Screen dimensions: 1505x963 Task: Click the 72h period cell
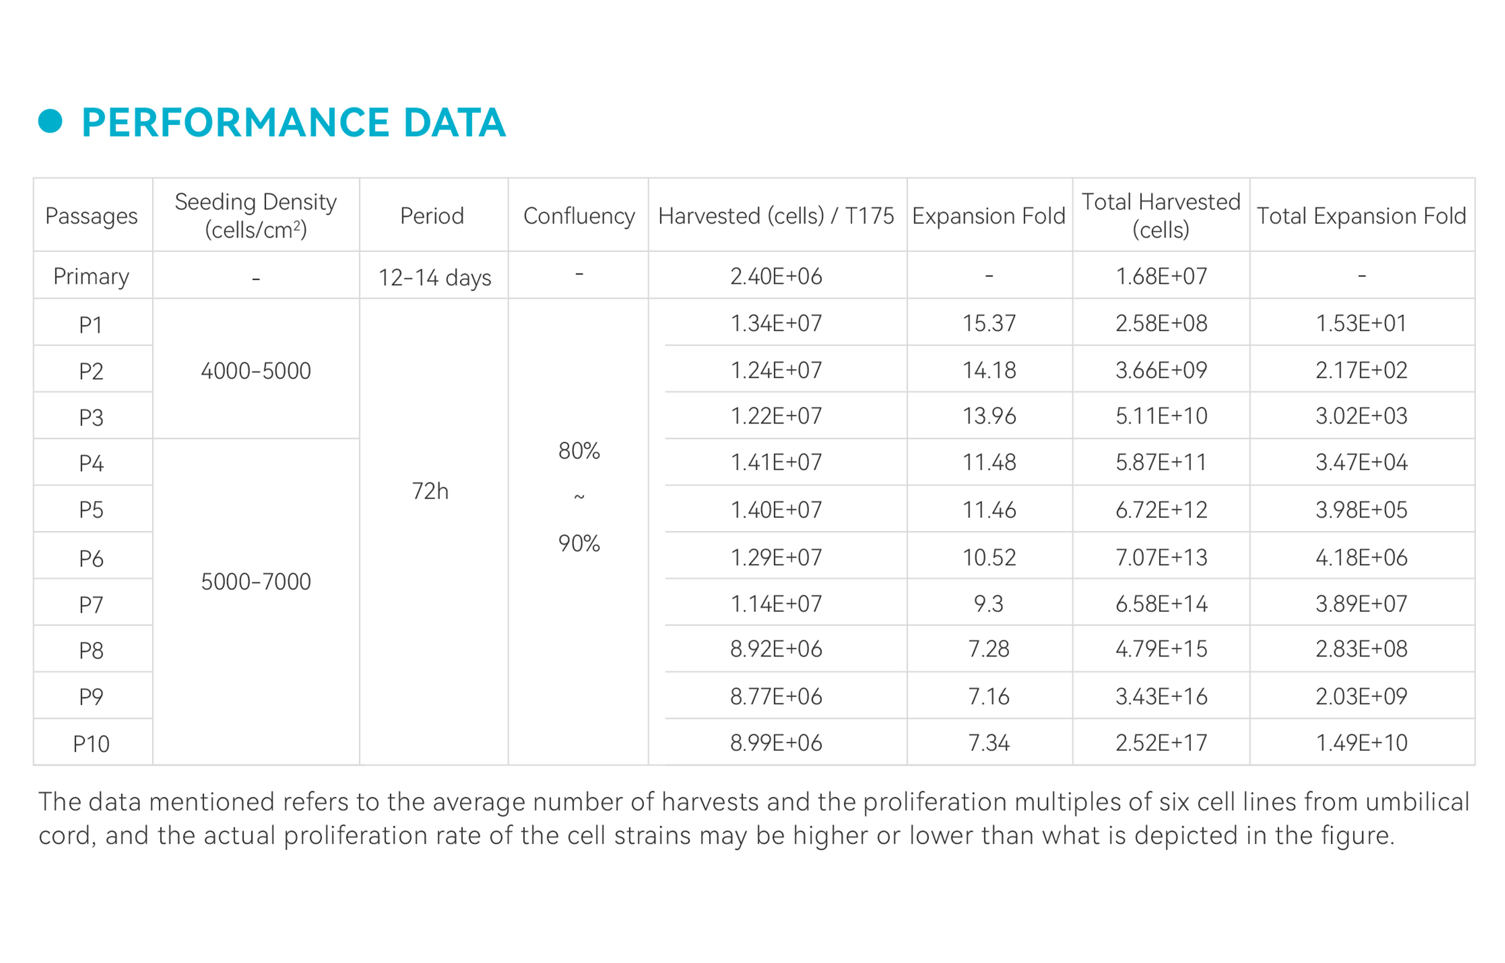(x=431, y=491)
